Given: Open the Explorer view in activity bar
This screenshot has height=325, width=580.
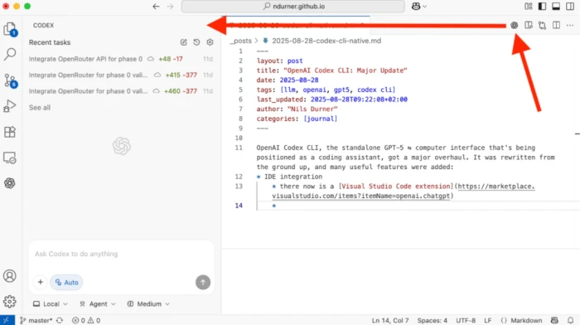Looking at the screenshot, I should 10,29.
